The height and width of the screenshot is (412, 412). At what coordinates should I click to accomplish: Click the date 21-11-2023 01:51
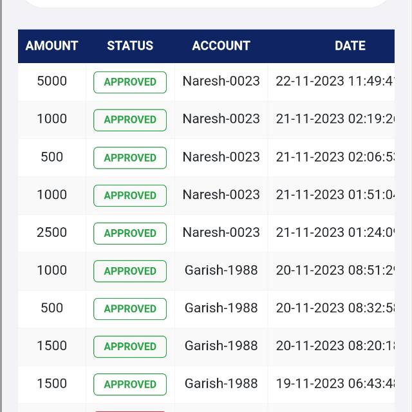(x=335, y=194)
